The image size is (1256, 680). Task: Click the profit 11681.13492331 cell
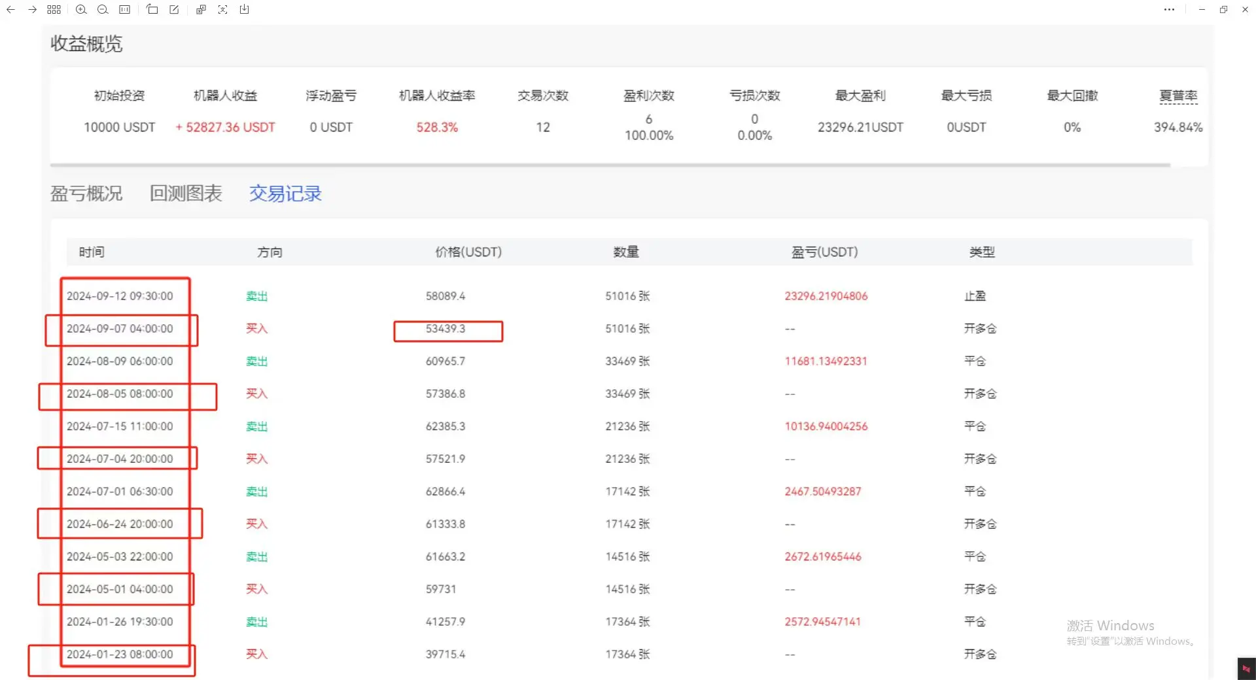point(826,361)
